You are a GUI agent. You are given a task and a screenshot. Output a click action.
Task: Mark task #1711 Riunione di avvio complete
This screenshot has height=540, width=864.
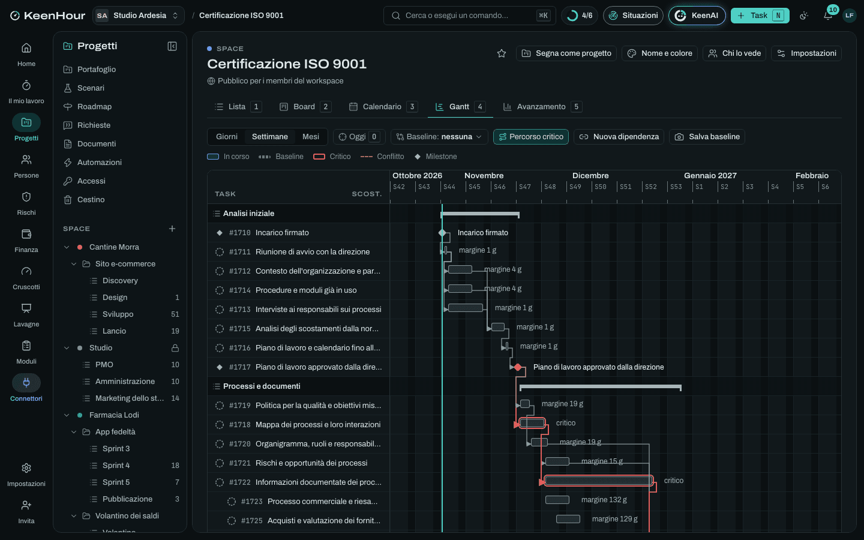point(220,252)
